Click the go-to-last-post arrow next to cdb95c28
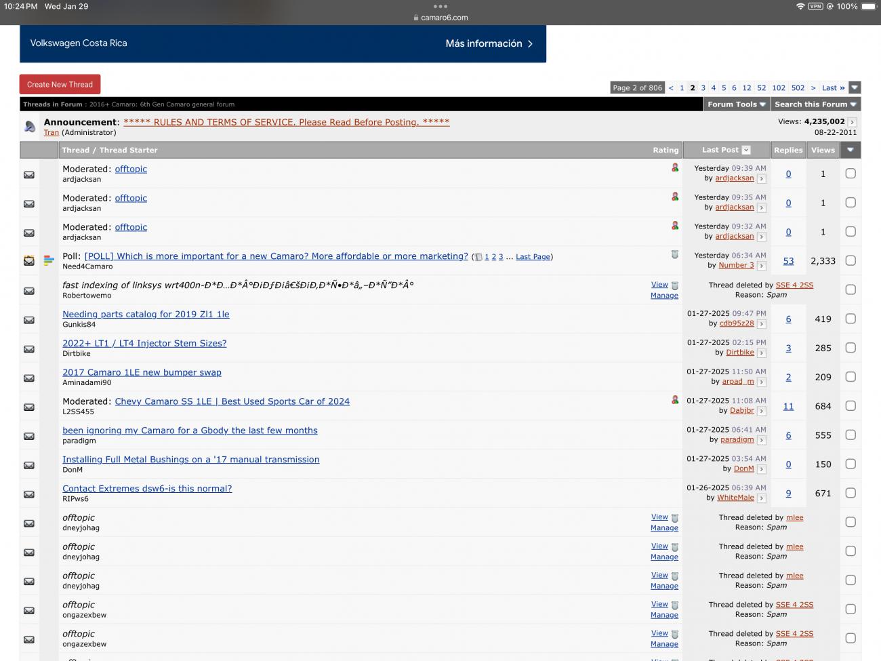Screen dimensions: 881x661 pos(762,323)
